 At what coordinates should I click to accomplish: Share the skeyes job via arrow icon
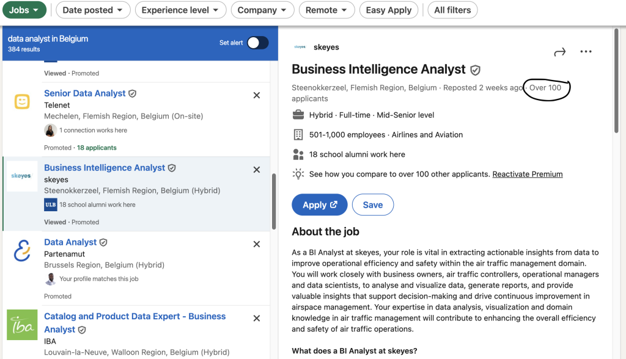[560, 52]
